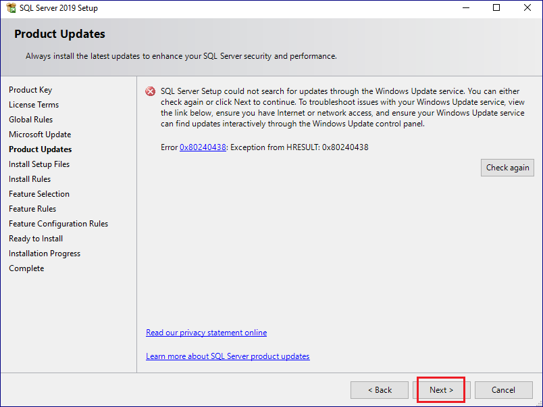
Task: Click the Check again button
Action: pyautogui.click(x=507, y=168)
